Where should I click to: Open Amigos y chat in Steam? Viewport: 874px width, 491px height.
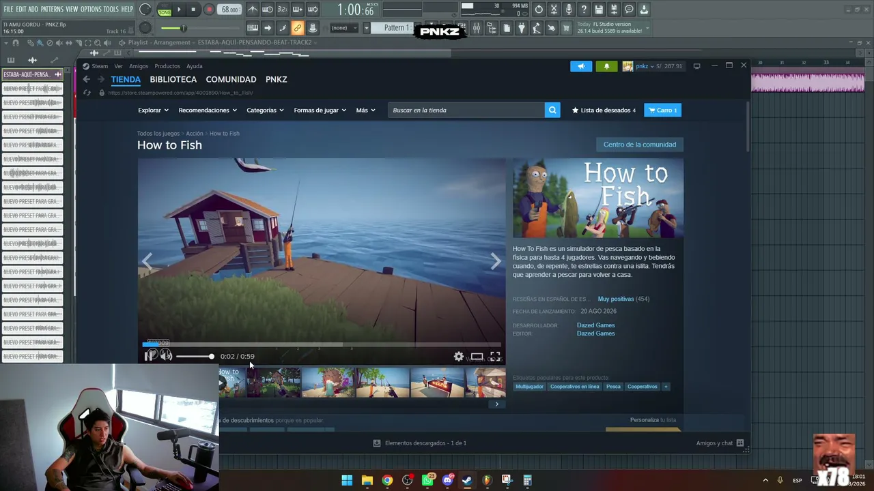(720, 443)
